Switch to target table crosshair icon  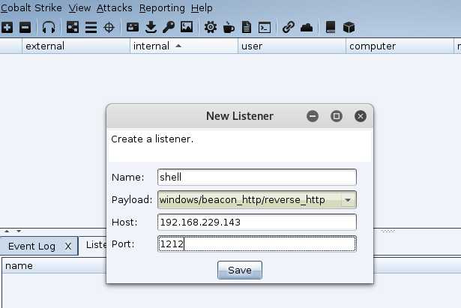[x=109, y=28]
